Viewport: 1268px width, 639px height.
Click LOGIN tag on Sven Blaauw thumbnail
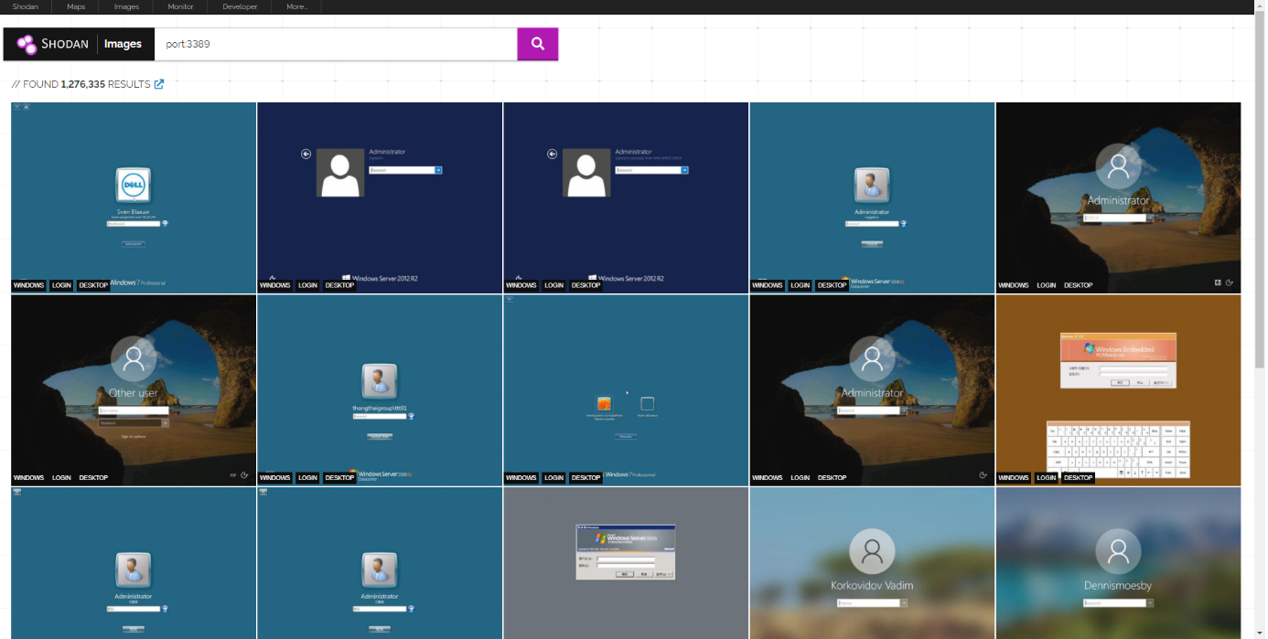[x=61, y=285]
